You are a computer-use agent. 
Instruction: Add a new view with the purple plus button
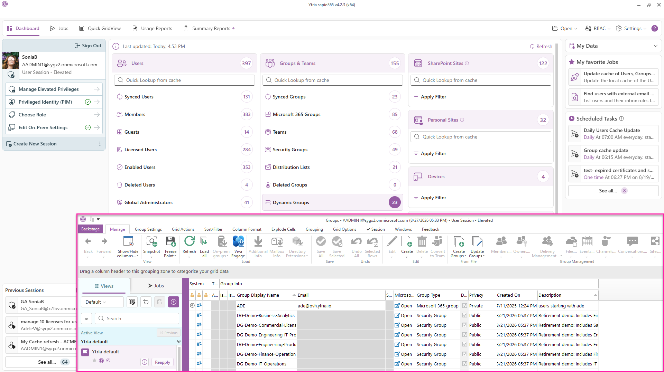174,302
